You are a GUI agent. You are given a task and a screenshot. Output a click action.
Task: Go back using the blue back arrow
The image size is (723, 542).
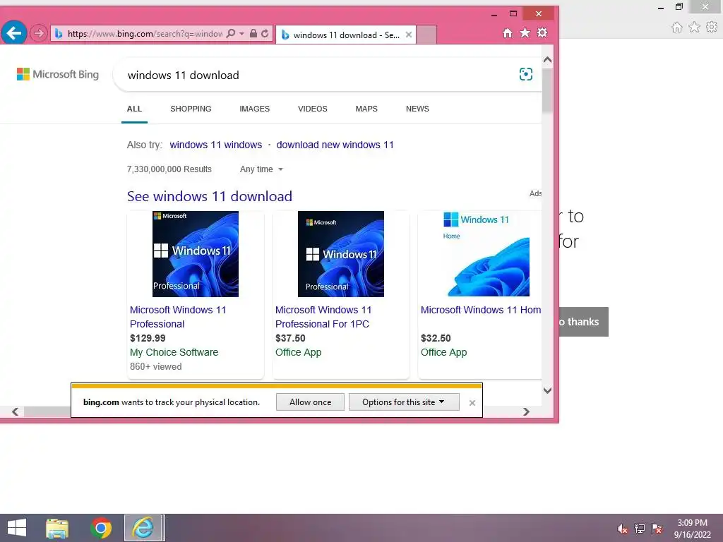(14, 33)
